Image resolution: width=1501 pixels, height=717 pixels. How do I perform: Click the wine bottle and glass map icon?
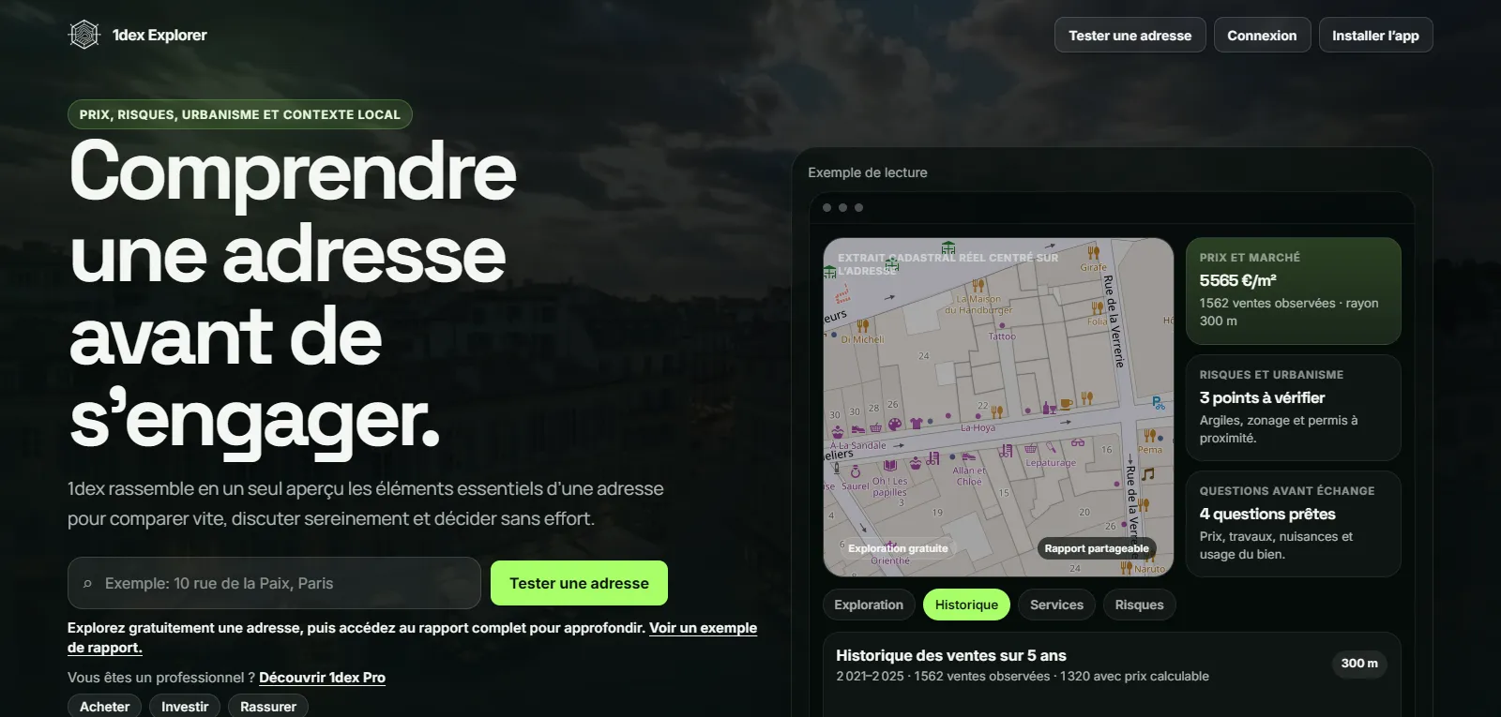point(1049,409)
